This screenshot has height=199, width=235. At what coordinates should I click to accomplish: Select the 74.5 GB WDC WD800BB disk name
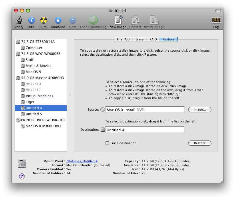[42, 54]
